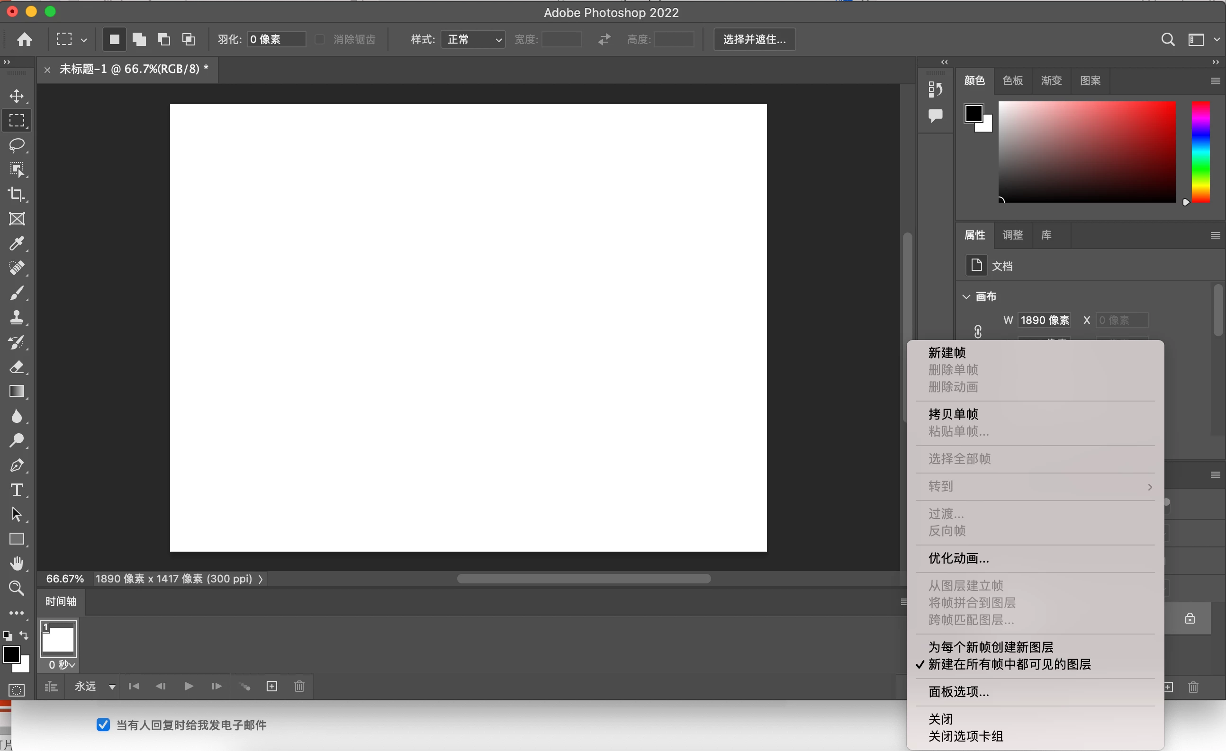Select the Lasso tool

[17, 145]
